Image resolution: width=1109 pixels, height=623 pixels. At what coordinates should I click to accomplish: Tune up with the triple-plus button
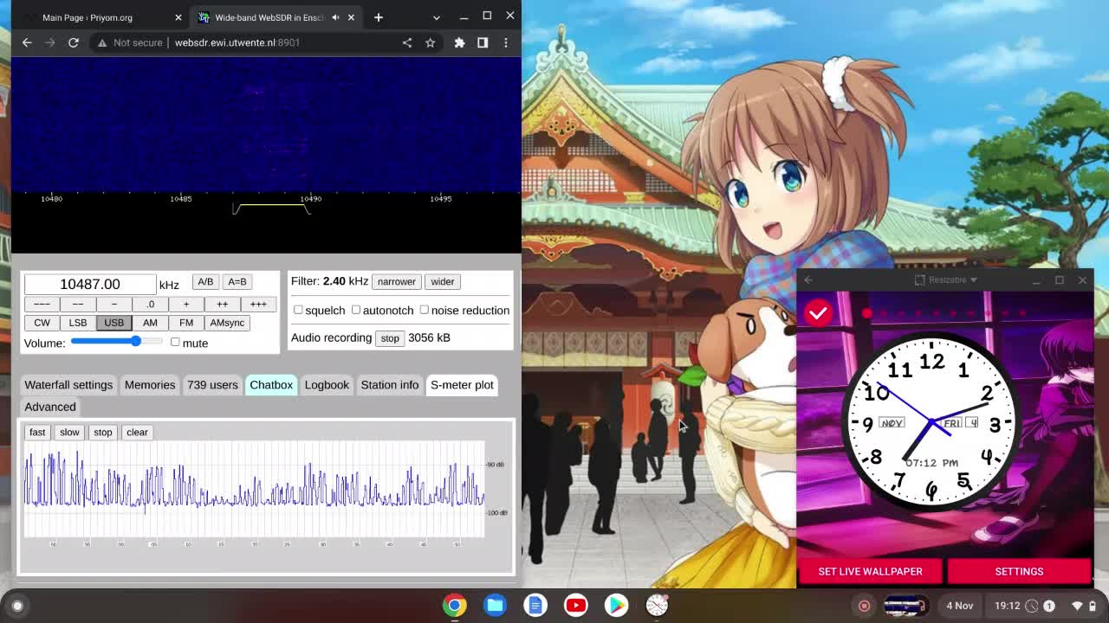click(x=258, y=305)
